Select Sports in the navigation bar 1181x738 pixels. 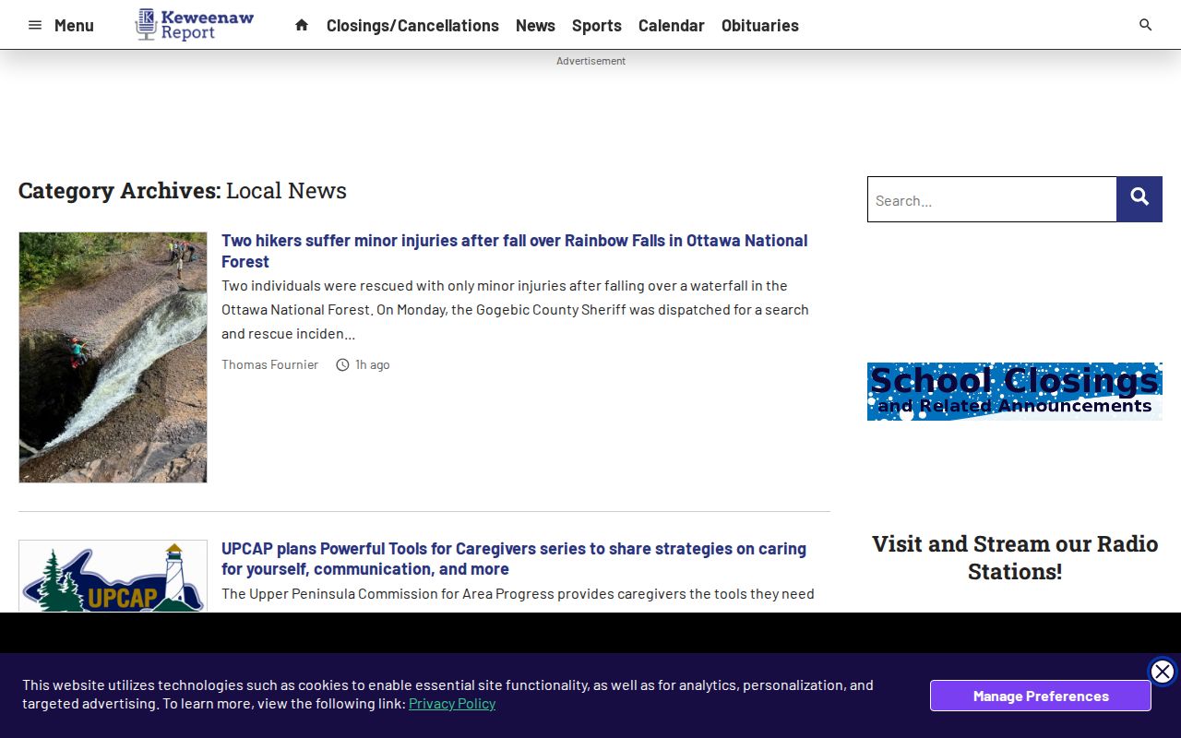(x=596, y=26)
